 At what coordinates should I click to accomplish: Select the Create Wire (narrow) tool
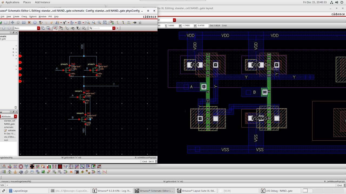pos(118,22)
